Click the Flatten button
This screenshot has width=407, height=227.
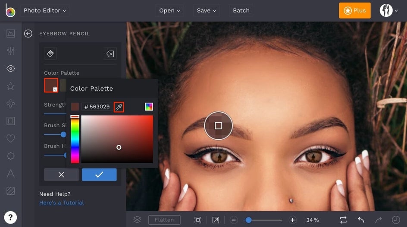[x=164, y=220]
